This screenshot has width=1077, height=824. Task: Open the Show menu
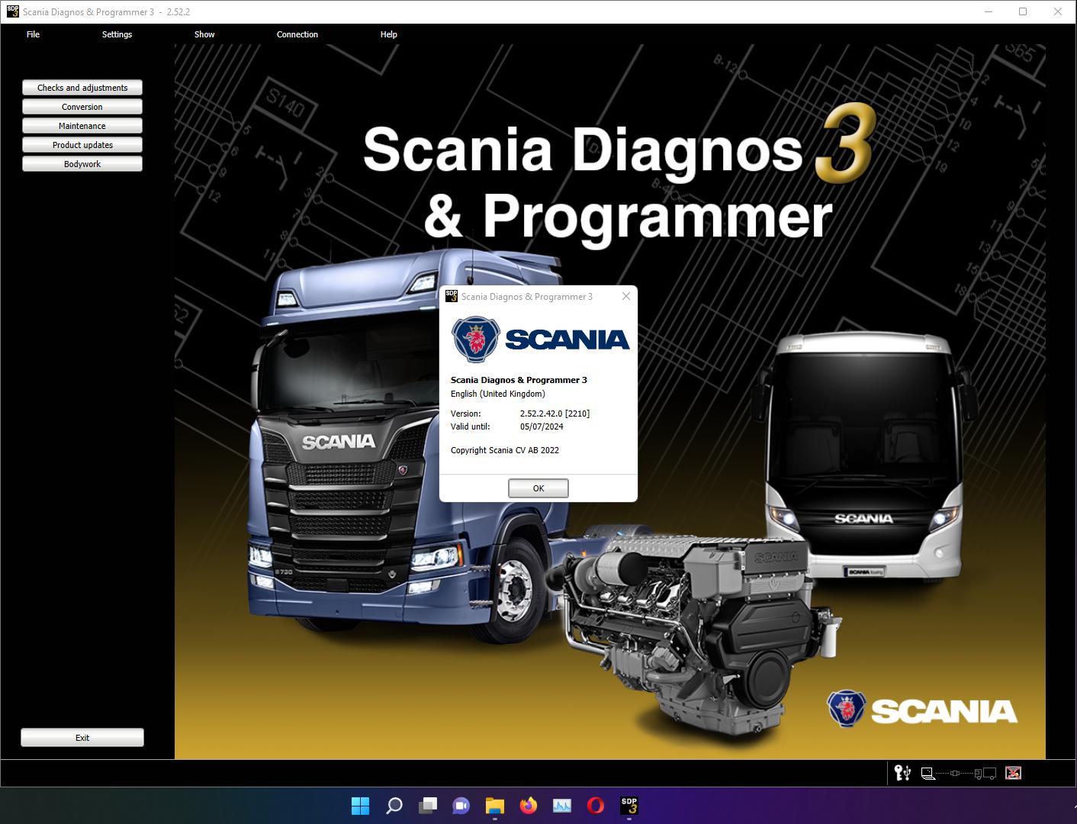[x=204, y=34]
